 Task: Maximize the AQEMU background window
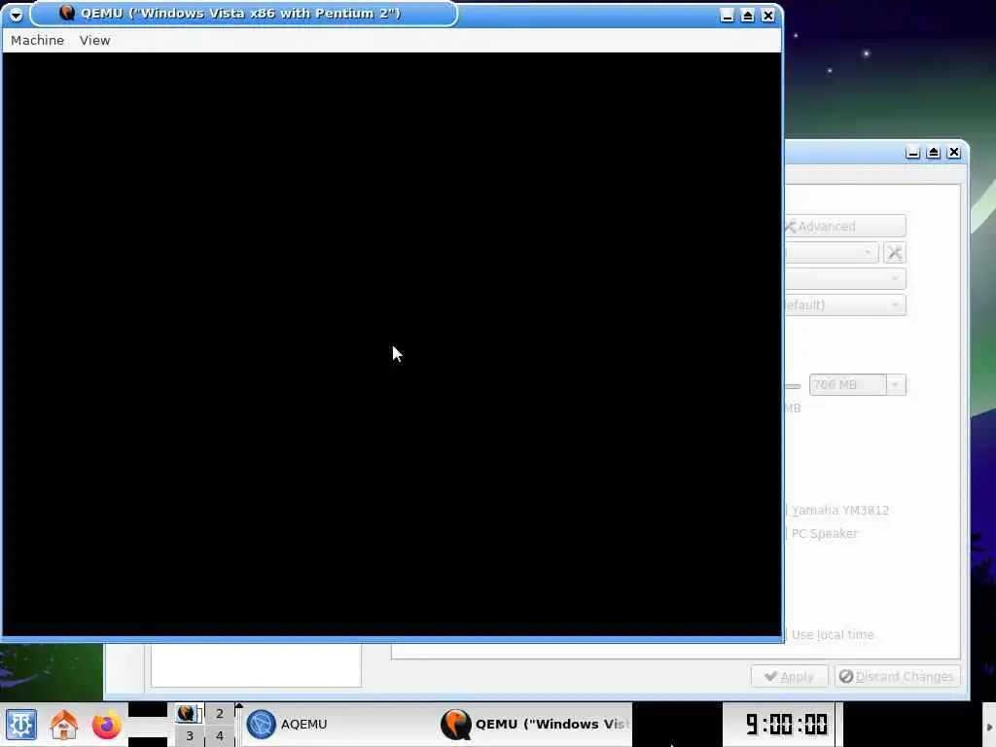point(933,153)
